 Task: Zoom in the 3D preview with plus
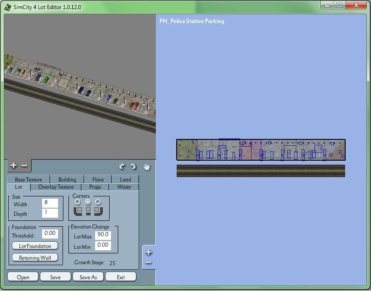[14, 166]
